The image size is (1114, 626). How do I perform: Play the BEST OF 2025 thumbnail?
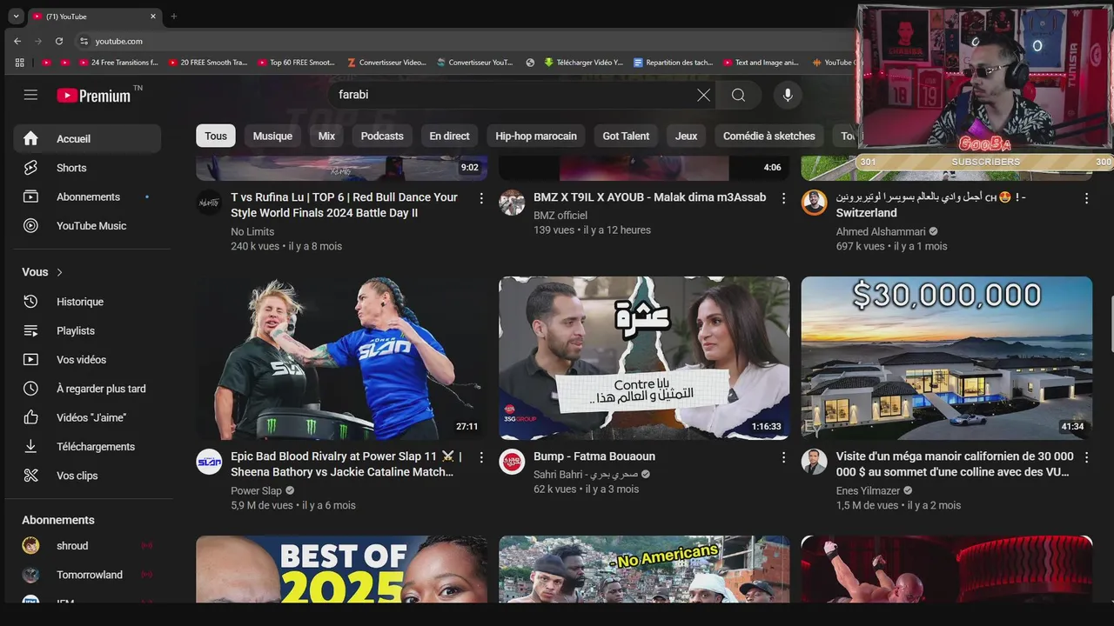[x=341, y=569]
